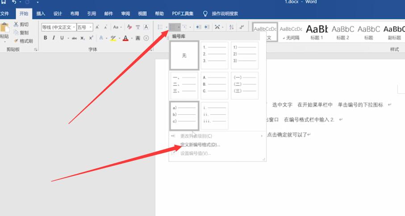This screenshot has height=216, width=405.
Task: Click the text effects icon
Action: (101, 38)
